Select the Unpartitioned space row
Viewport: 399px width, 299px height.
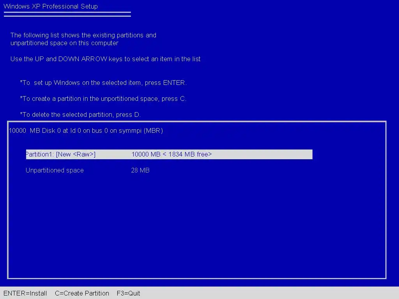88,171
